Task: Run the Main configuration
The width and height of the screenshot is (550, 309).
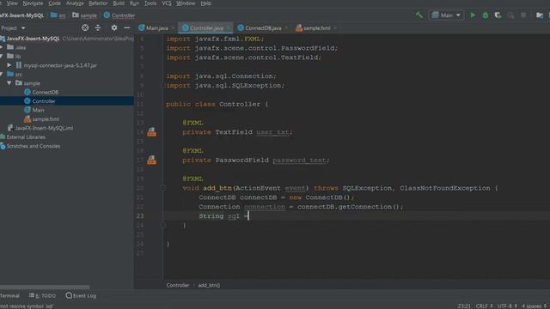Action: click(x=473, y=15)
